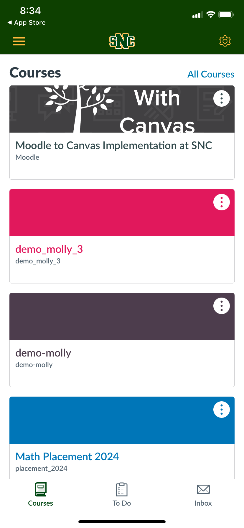
Task: Open settings gear icon
Action: click(x=225, y=41)
